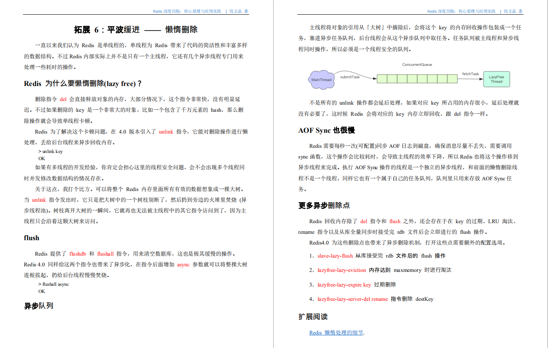Select the slave-lazy-flush configuration option
Viewport: 548px width, 348px height.
(335, 256)
